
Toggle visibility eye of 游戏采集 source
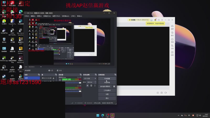51,78
